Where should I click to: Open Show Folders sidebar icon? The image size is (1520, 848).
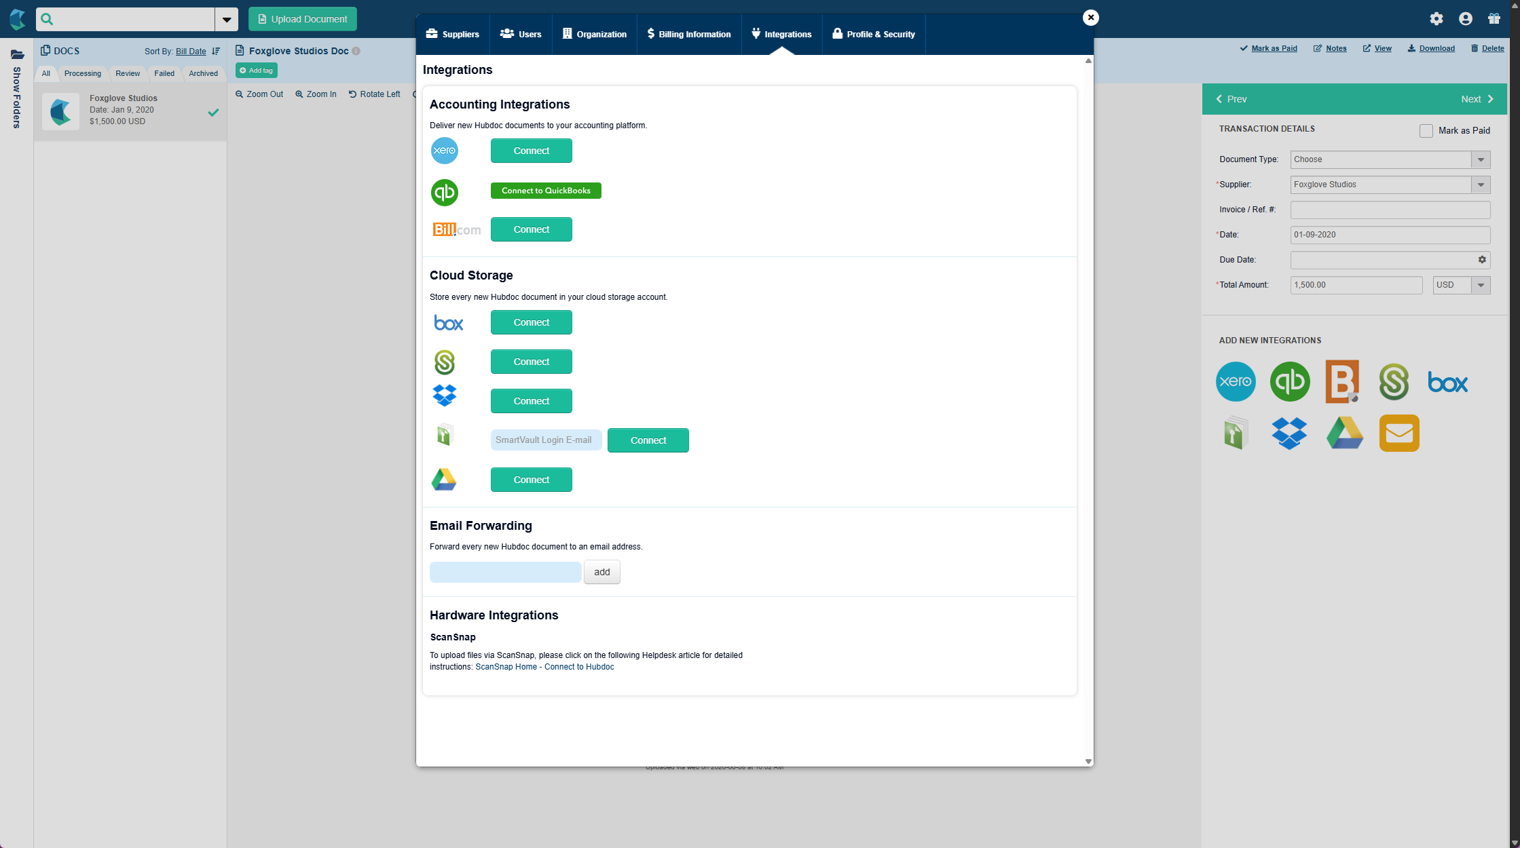pos(17,54)
